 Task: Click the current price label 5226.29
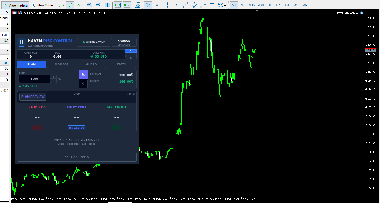pos(371,50)
